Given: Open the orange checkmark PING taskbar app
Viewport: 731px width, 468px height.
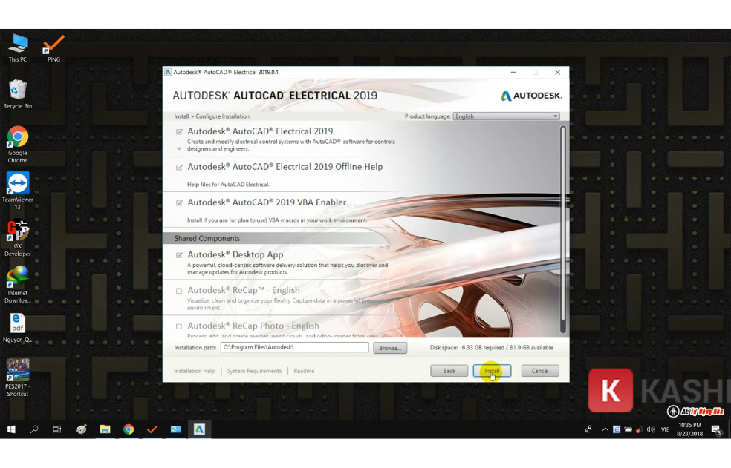Looking at the screenshot, I should click(x=152, y=429).
